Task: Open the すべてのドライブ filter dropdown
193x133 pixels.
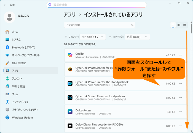Action: pos(93,37)
